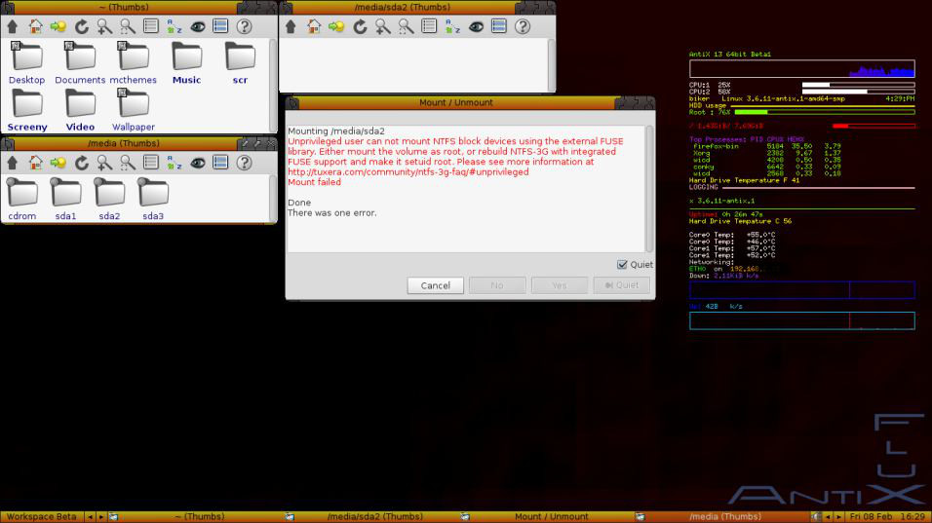Click the Mount / Unmount title bar

point(455,102)
